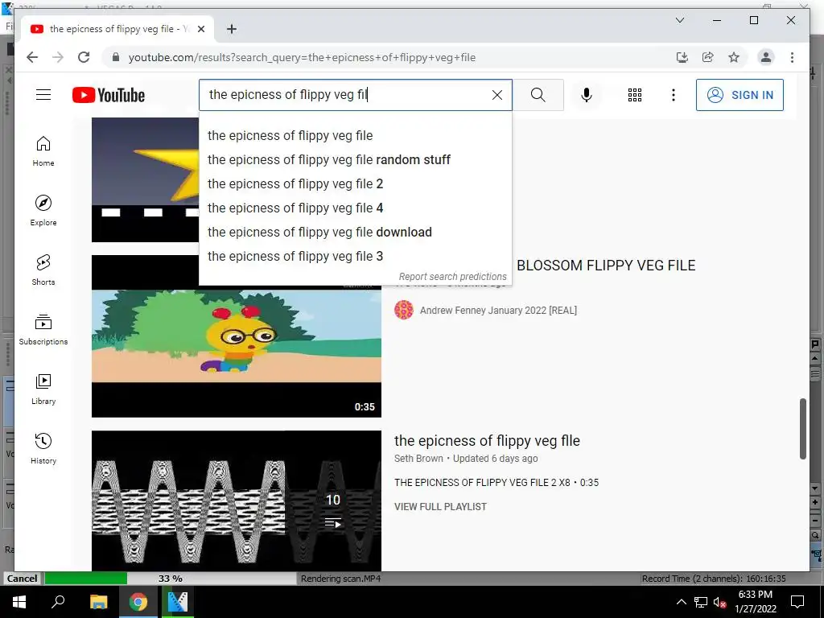The width and height of the screenshot is (824, 618).
Task: Open Explore in the sidebar
Action: click(43, 211)
